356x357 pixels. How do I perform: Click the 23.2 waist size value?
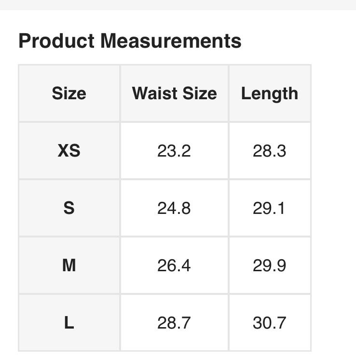pyautogui.click(x=174, y=151)
